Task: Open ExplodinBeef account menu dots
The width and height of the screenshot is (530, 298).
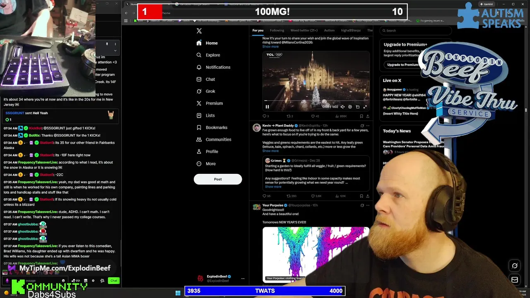Action: pos(243,279)
